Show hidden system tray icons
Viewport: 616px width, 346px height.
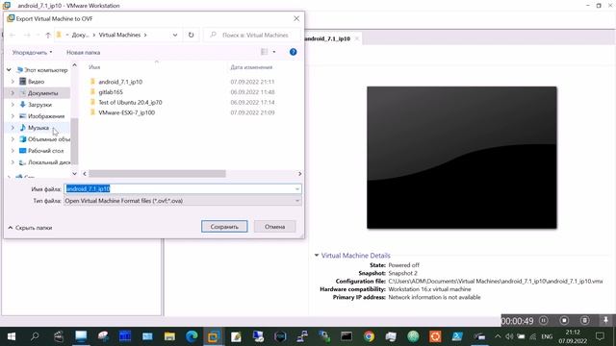498,336
